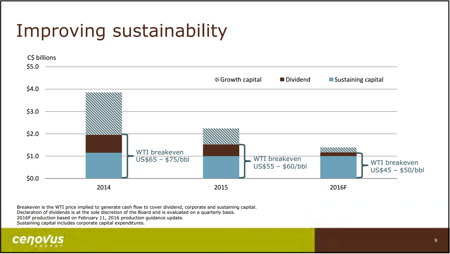450x254 pixels.
Task: Select the 2014 dividend brown bar segment
Action: 104,144
